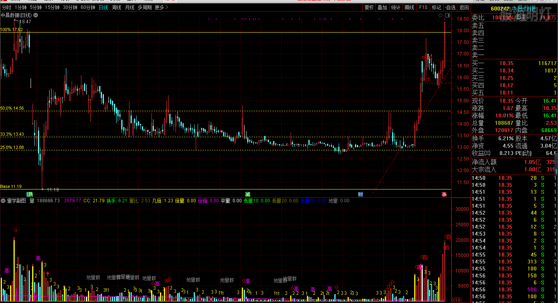Click the red up-arrow signal on volume chart
The height and width of the screenshot is (303, 558).
click(48, 274)
